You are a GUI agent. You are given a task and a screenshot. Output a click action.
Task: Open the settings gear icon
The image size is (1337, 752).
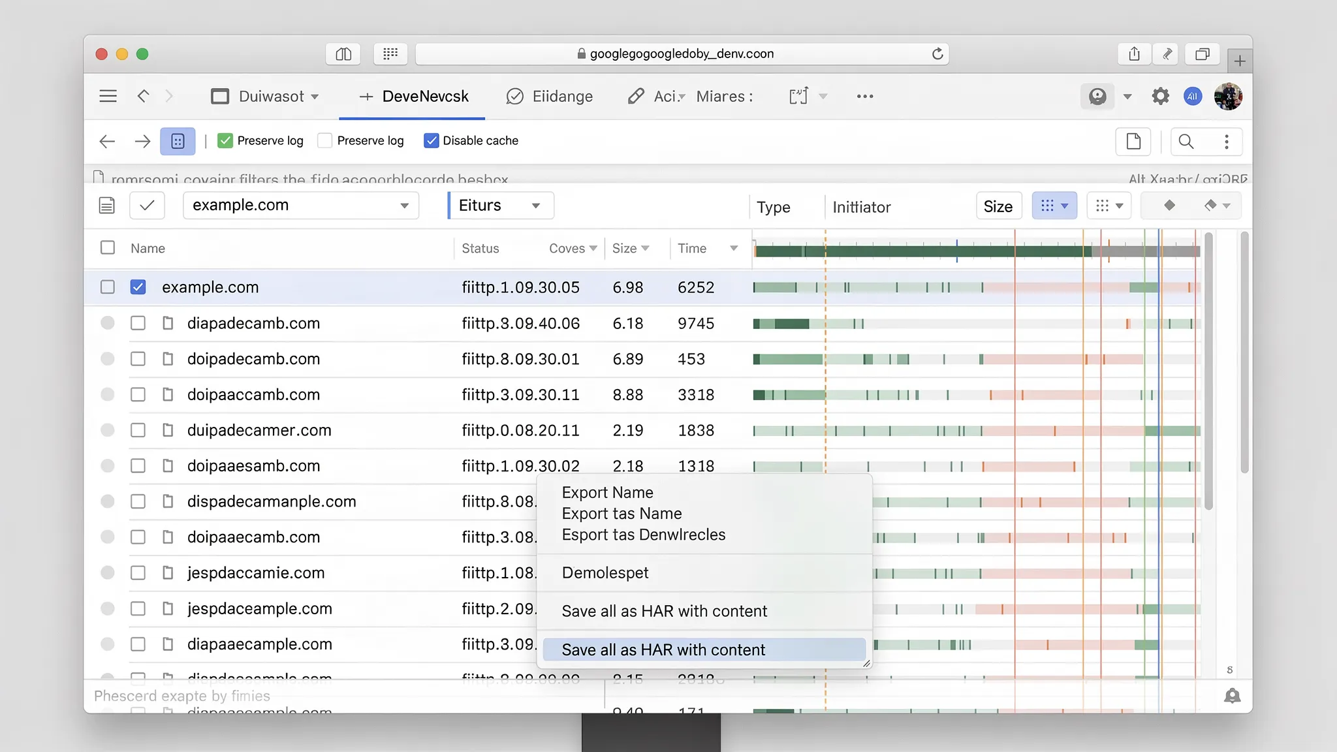(1160, 97)
